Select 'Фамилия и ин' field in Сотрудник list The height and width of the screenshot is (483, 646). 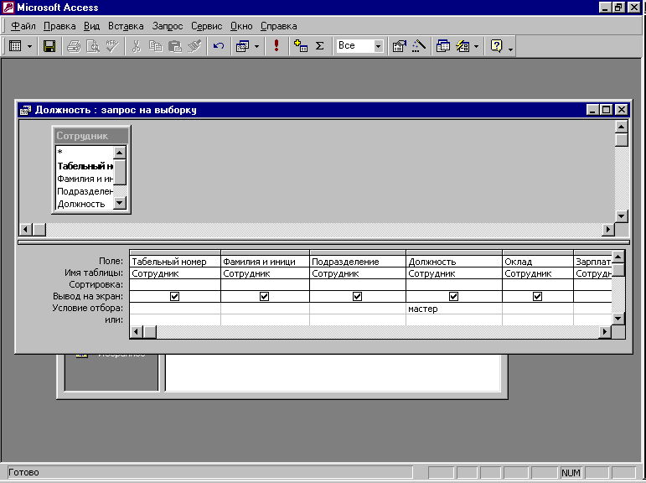click(x=85, y=179)
